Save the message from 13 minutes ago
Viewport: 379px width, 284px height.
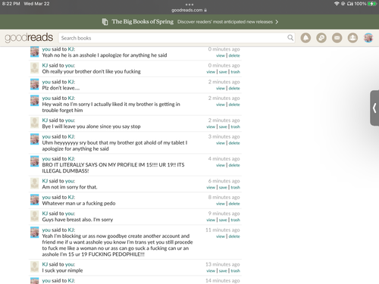click(223, 270)
